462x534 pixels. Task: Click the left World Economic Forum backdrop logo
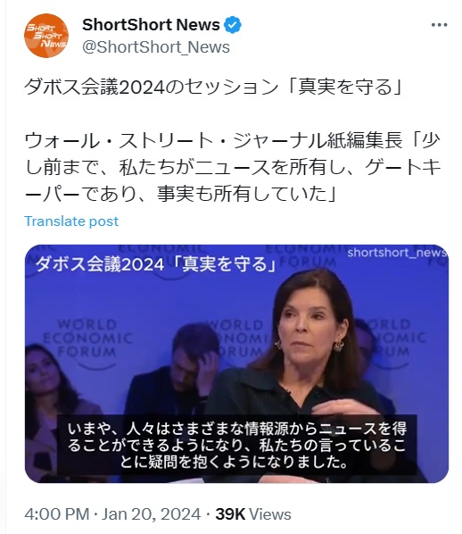[x=87, y=342]
